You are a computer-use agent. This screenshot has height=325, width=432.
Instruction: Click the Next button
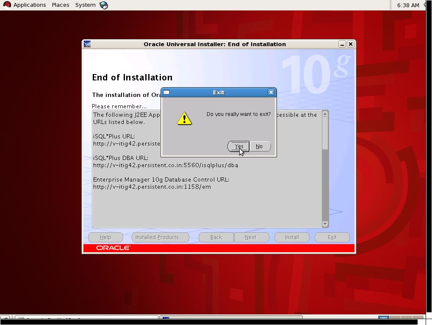click(251, 237)
